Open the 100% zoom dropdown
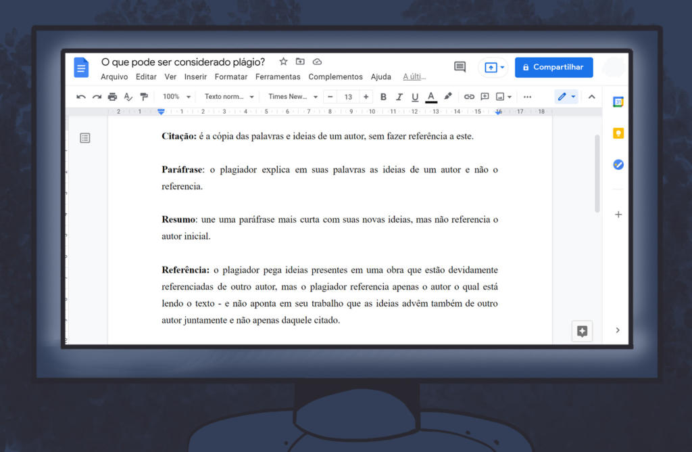Screen dimensions: 692x452 pyautogui.click(x=177, y=97)
